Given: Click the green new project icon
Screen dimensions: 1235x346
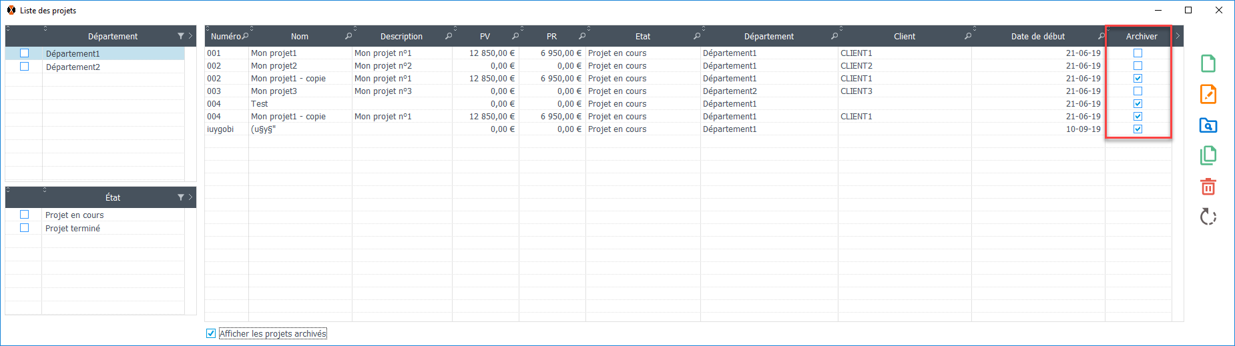Looking at the screenshot, I should click(1208, 64).
